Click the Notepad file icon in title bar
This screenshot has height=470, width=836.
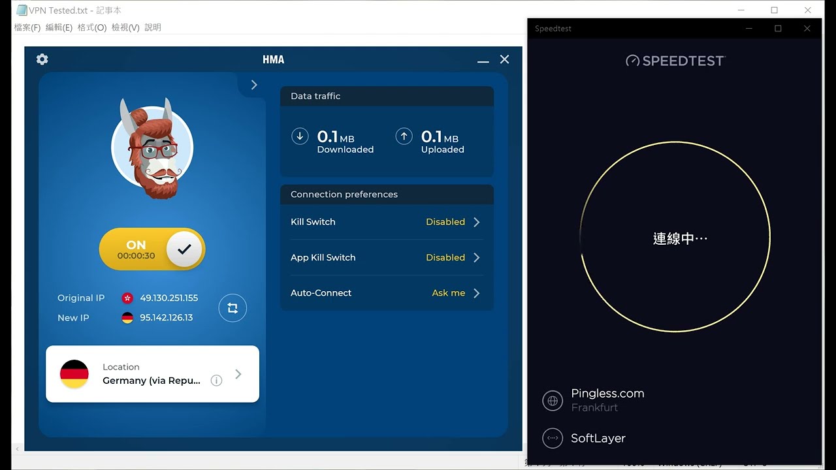[22, 10]
